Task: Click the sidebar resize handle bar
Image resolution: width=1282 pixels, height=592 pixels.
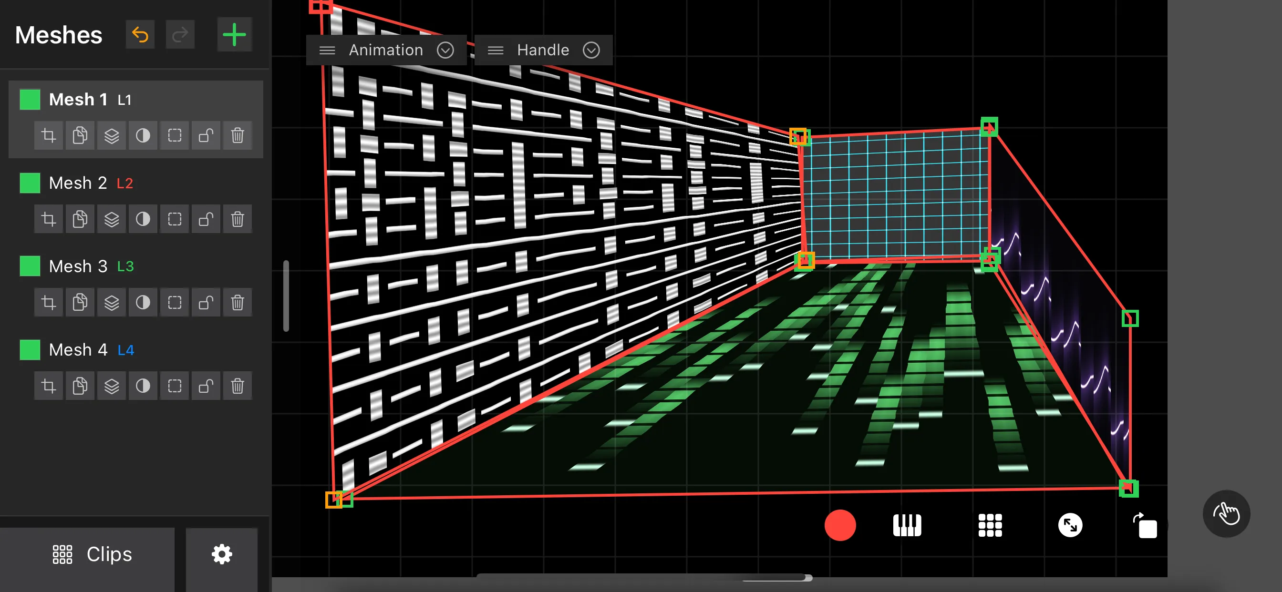Action: click(x=286, y=296)
